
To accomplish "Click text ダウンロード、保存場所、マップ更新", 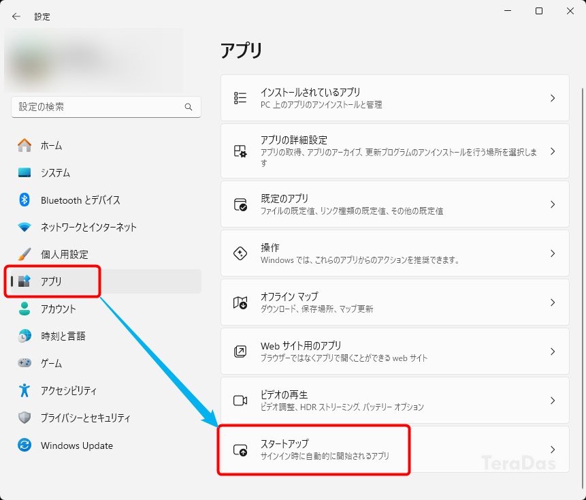I will [316, 309].
